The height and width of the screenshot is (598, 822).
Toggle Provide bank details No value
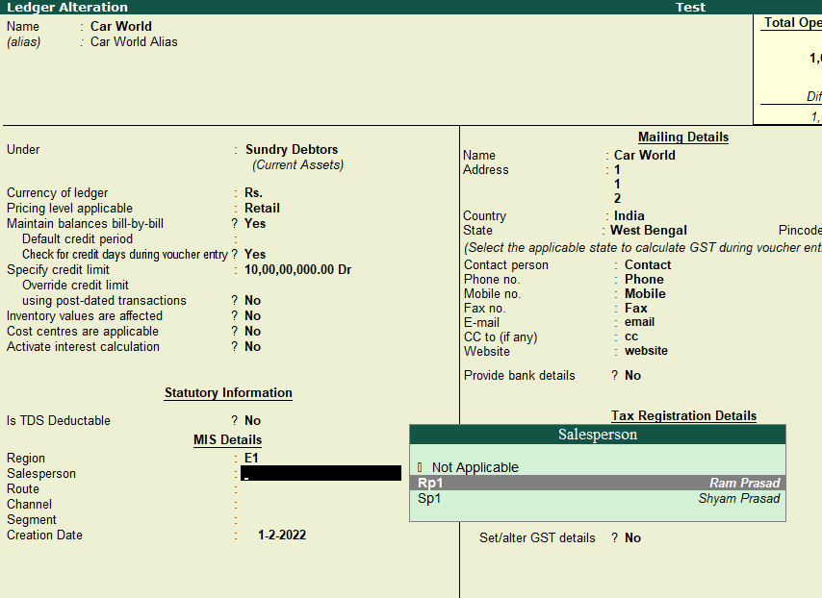(x=632, y=375)
